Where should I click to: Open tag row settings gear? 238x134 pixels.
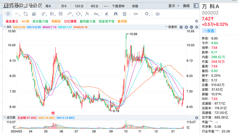point(197,21)
